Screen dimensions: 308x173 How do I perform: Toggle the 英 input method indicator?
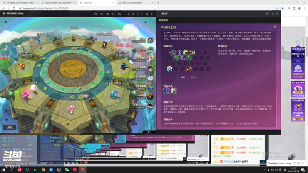(x=280, y=170)
